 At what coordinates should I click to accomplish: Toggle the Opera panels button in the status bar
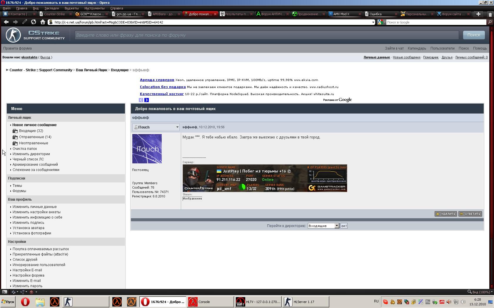coord(4,292)
